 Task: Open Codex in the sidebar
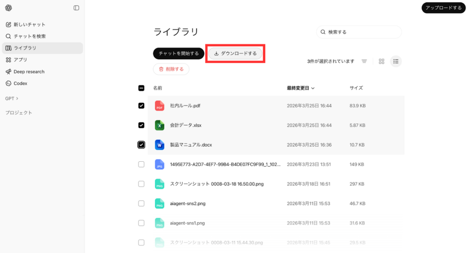(x=42, y=83)
